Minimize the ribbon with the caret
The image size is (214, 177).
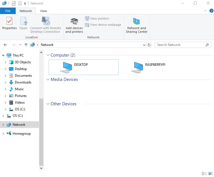tap(205, 11)
